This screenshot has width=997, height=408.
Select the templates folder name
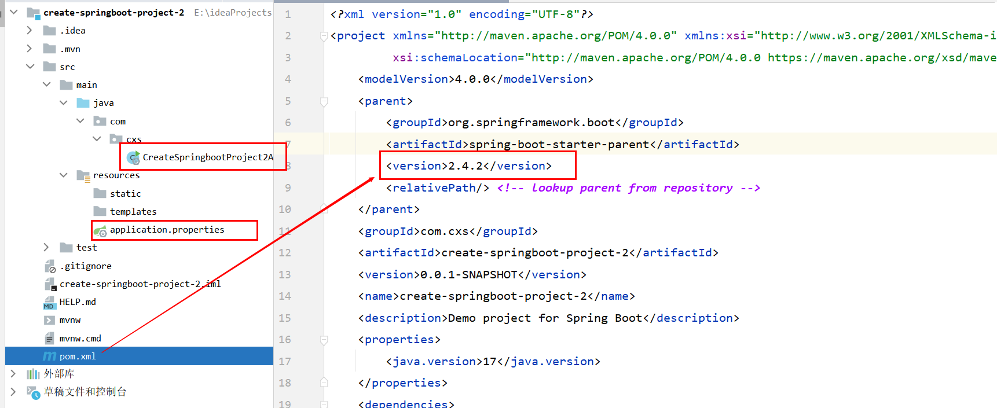coord(133,212)
